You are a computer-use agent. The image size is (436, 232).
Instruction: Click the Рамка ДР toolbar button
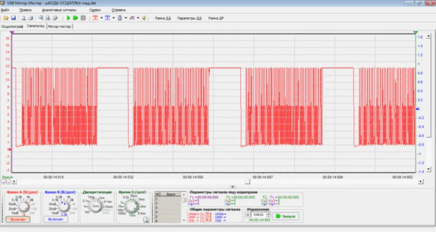point(216,18)
